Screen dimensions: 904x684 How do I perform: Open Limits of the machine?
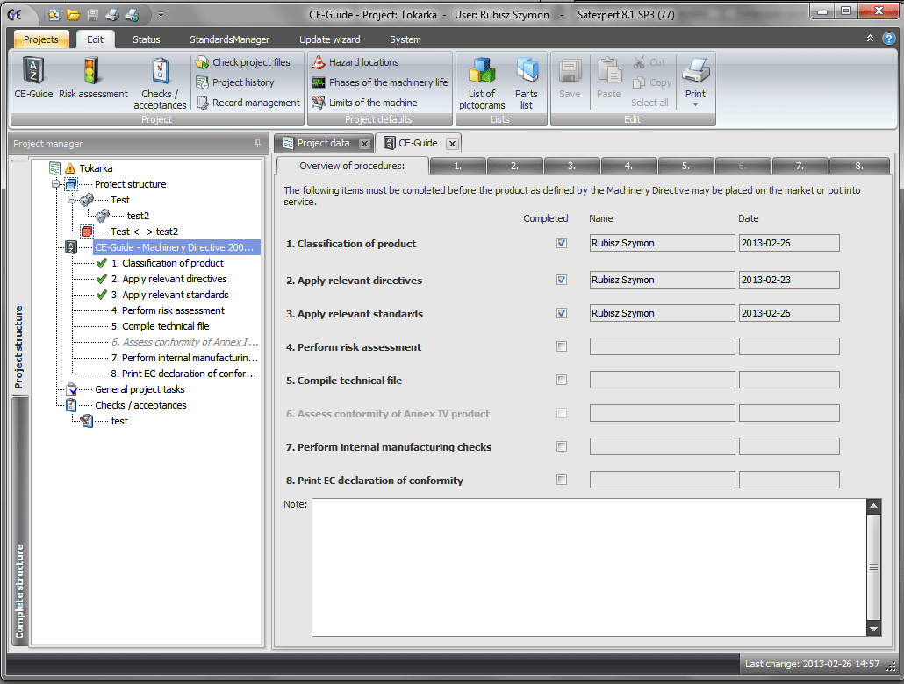372,103
